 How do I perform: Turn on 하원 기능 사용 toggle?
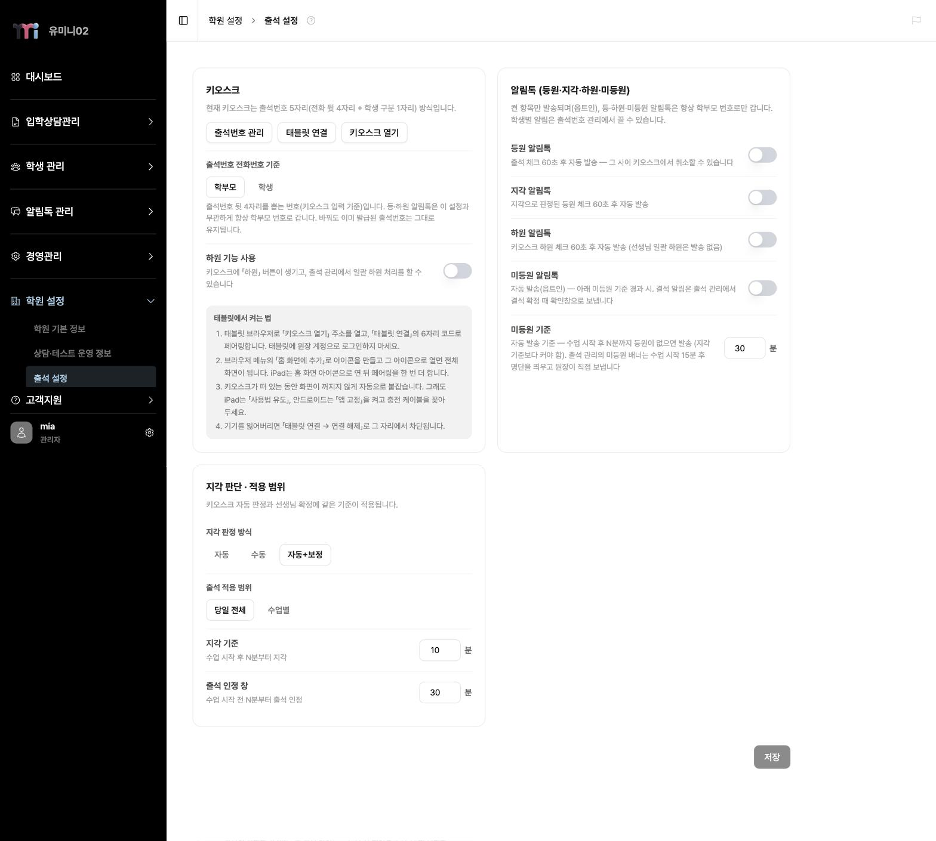[457, 271]
